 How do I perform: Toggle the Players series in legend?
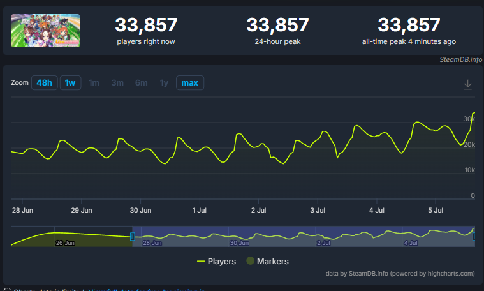tap(216, 262)
